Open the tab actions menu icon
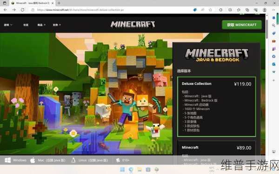 pos(5,3)
